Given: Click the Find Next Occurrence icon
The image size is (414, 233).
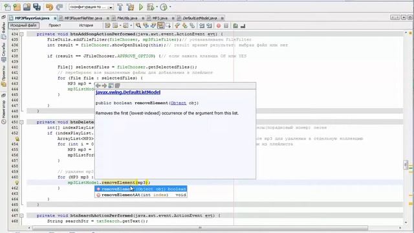Looking at the screenshot, I should pyautogui.click(x=153, y=26).
